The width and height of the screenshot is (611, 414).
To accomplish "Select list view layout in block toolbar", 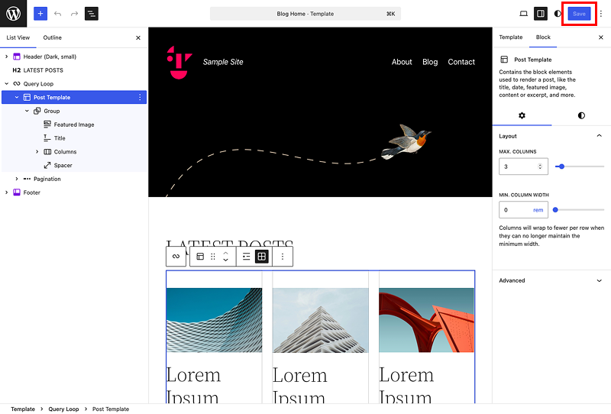I will pyautogui.click(x=246, y=257).
